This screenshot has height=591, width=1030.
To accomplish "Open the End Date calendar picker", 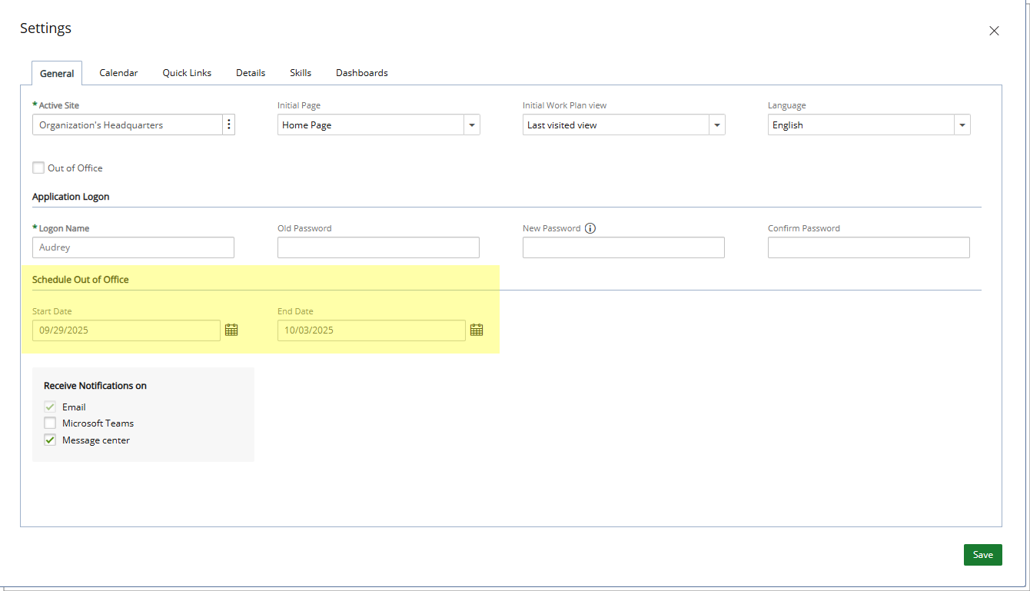I will click(477, 330).
